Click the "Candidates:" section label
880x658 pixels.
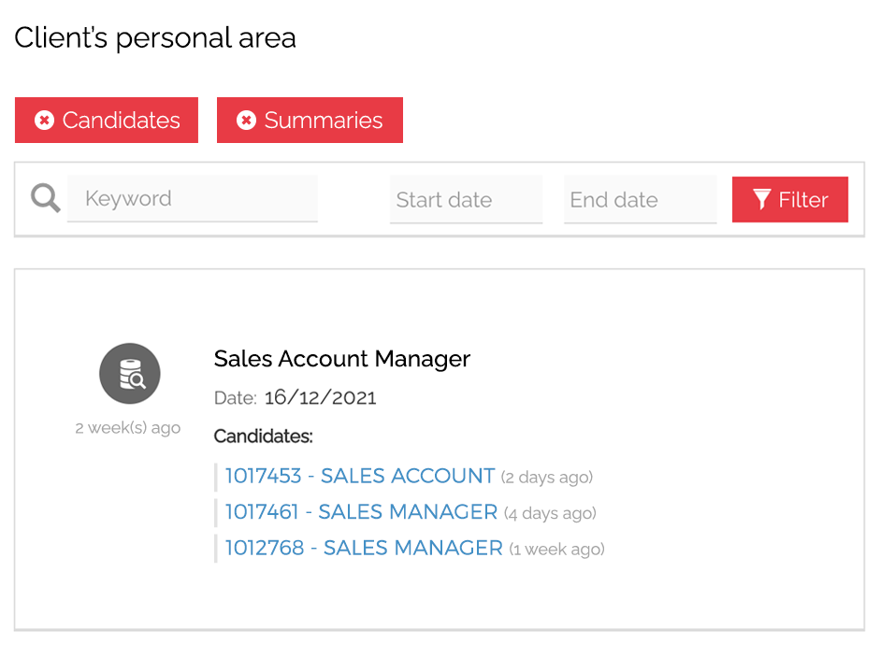click(x=264, y=436)
